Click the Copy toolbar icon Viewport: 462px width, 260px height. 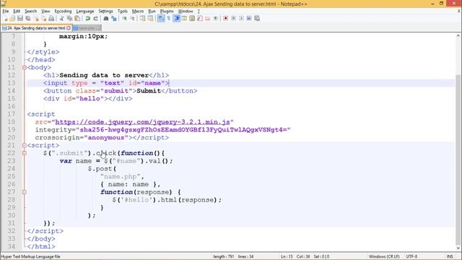coord(69,19)
